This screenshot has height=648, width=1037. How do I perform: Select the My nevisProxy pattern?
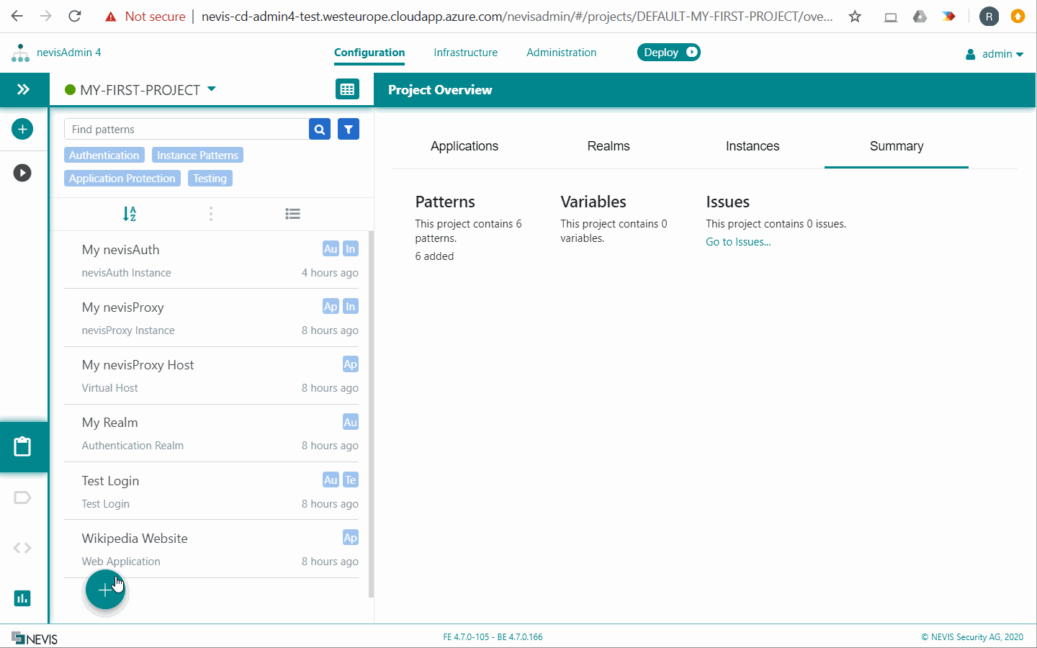(x=212, y=318)
